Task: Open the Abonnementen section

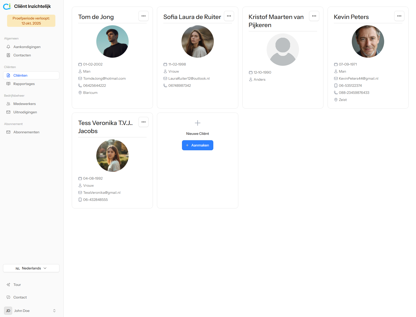Action: click(x=26, y=132)
